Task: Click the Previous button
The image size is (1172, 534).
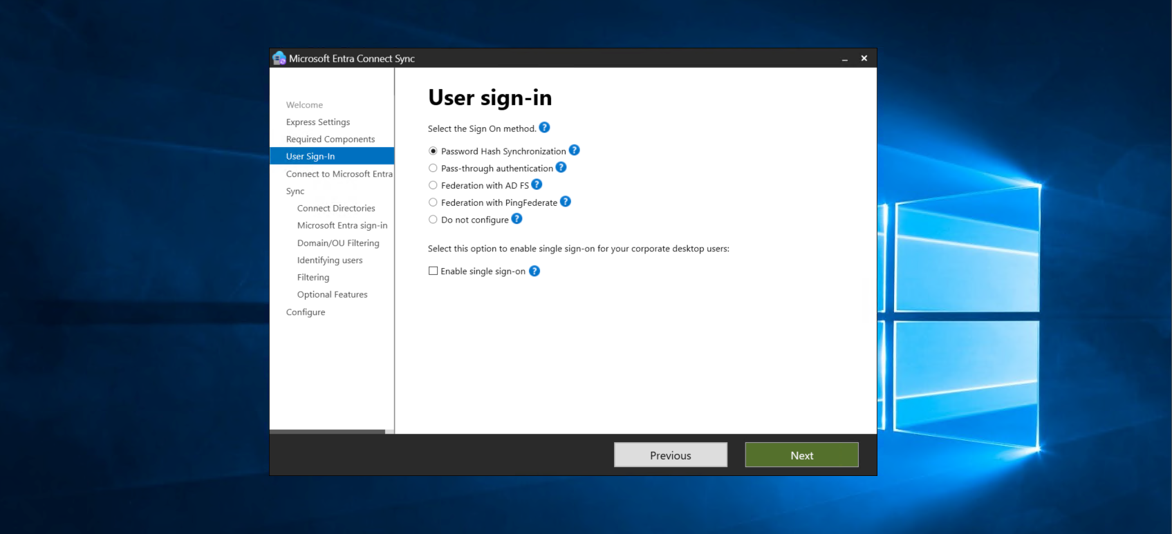Action: (x=670, y=455)
